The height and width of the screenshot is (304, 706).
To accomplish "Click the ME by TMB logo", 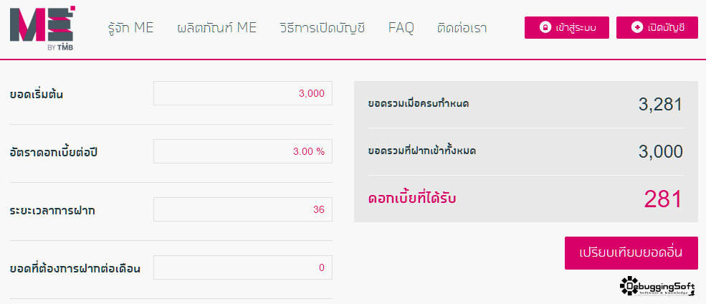I will (x=42, y=29).
